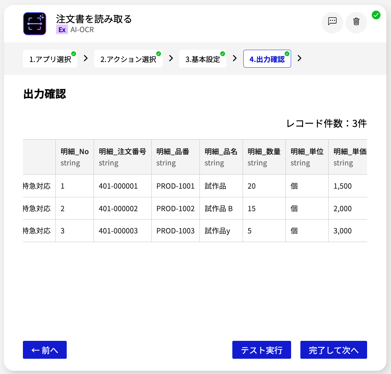Click the chevron after 2.アクション選択
This screenshot has height=374, width=391.
[171, 58]
